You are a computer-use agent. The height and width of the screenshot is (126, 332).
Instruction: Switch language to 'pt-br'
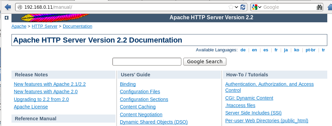point(310,50)
